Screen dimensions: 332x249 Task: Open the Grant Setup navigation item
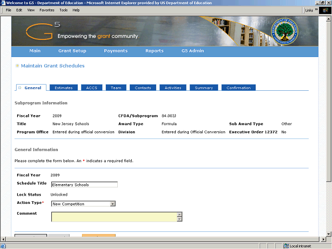pos(72,51)
